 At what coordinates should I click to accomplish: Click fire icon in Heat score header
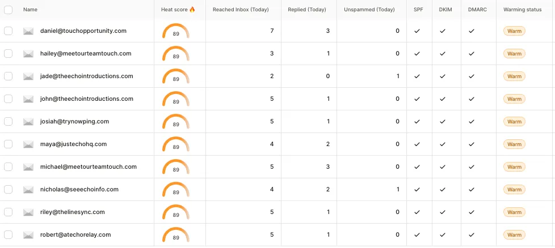point(192,10)
